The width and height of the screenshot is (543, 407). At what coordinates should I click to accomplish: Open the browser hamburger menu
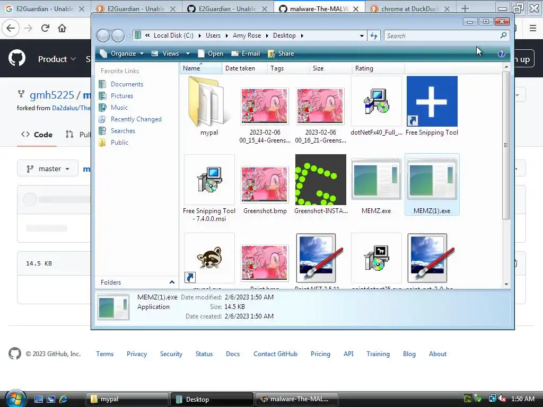tap(533, 29)
